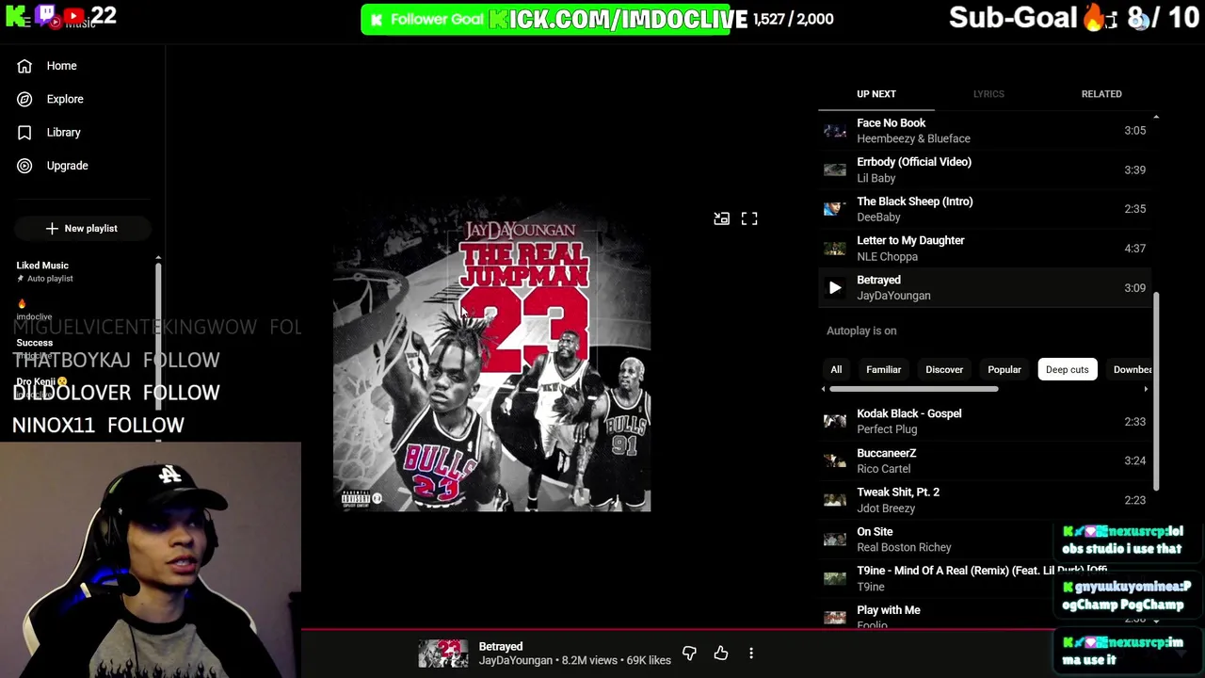Click the On Site thumbnail
1205x678 pixels.
[835, 540]
